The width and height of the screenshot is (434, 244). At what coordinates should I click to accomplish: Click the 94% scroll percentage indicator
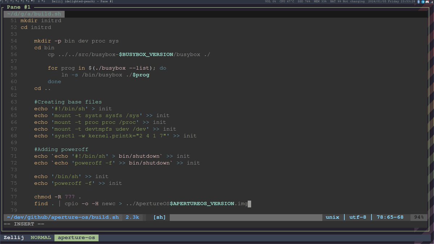point(419,217)
